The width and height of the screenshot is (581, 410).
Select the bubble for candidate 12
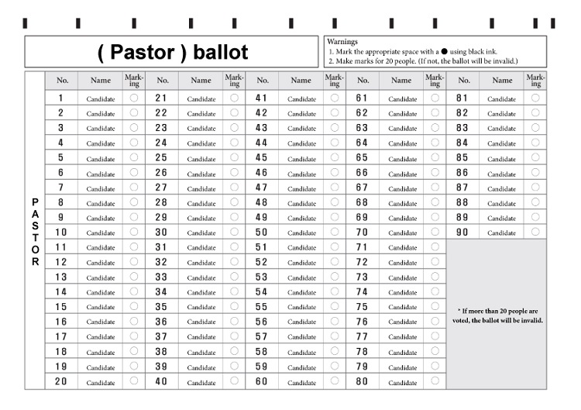[134, 262]
